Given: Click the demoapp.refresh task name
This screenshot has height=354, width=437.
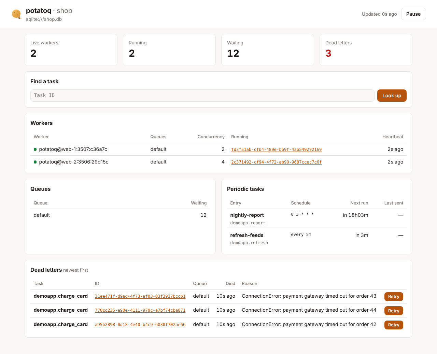Looking at the screenshot, I should [x=249, y=243].
